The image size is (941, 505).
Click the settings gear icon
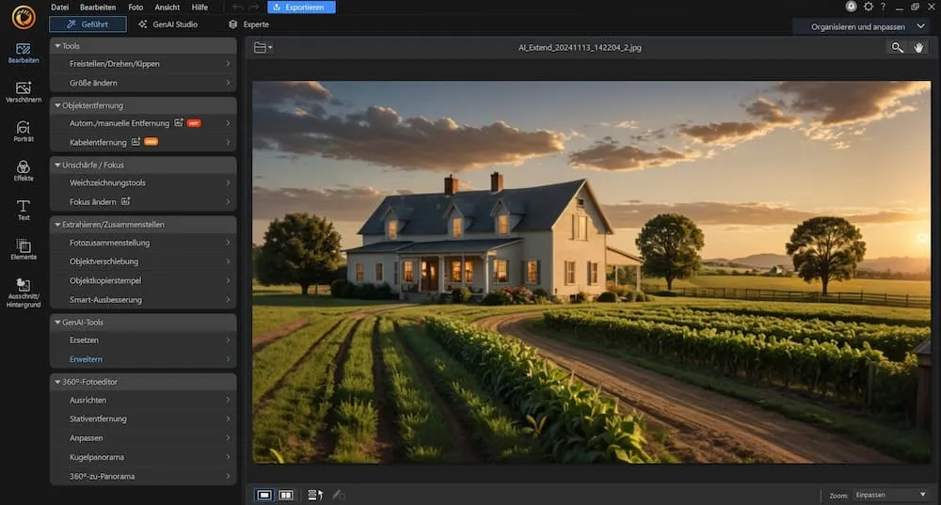click(x=868, y=7)
